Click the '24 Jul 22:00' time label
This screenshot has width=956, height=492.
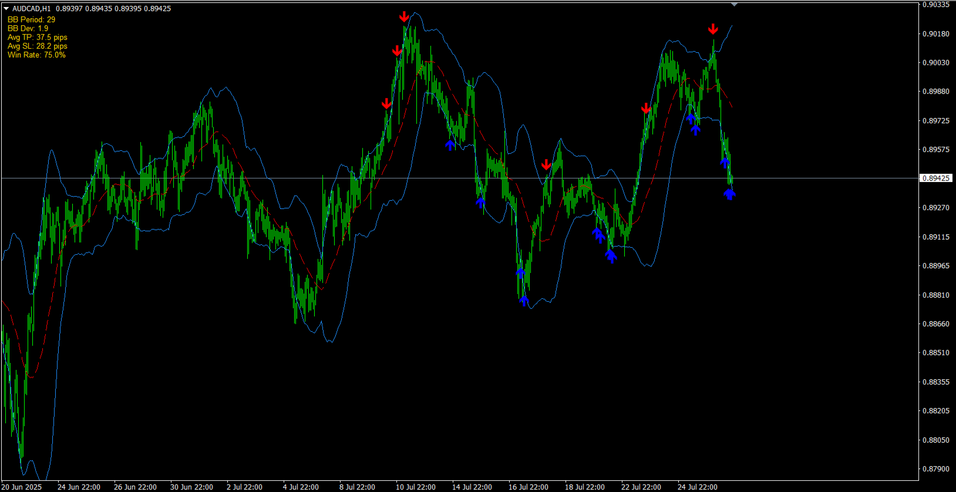coord(698,487)
